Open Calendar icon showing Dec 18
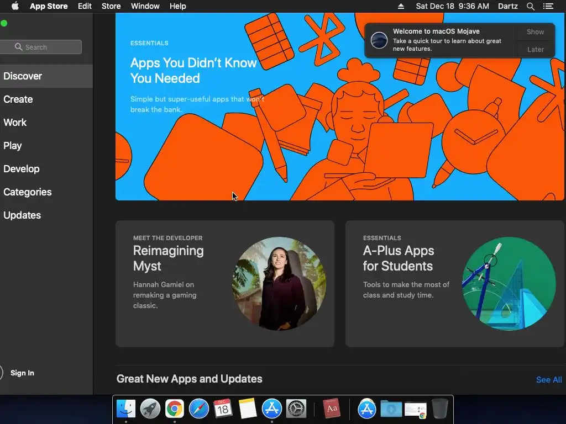566x424 pixels. point(223,409)
